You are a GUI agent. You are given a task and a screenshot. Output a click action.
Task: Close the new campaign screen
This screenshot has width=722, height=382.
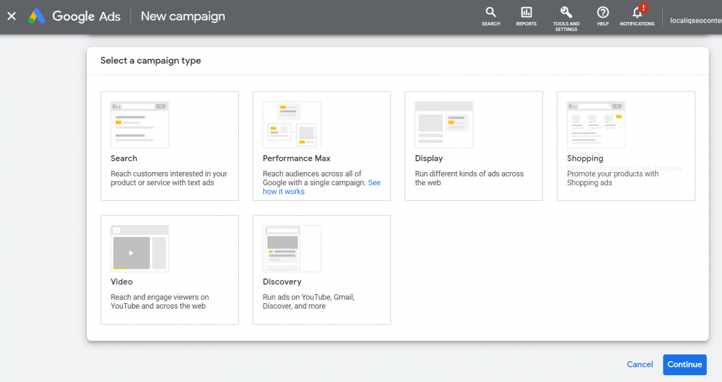click(x=11, y=16)
